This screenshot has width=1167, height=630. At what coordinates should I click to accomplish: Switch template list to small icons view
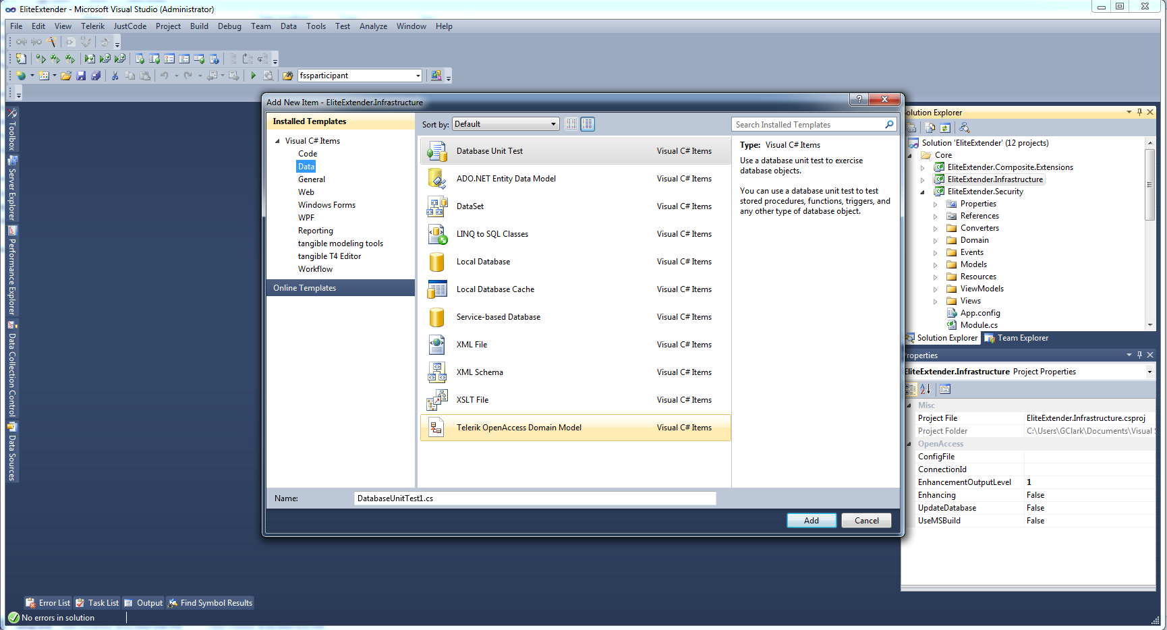pyautogui.click(x=571, y=124)
